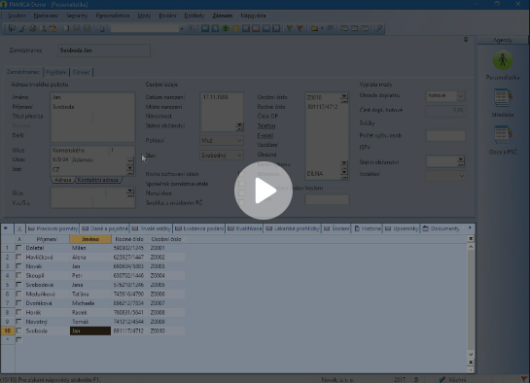Image resolution: width=530 pixels, height=383 pixels.
Task: Open the Personalistika agenda icon in sidebar
Action: coord(503,60)
